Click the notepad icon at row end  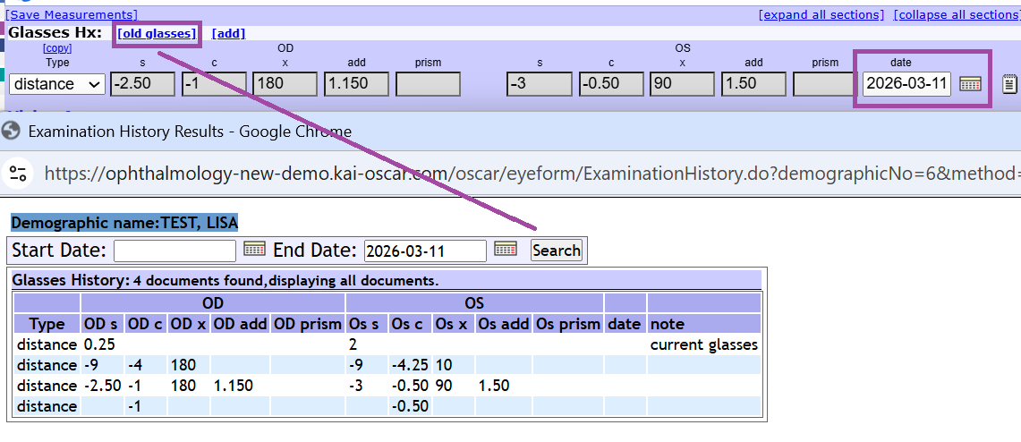pyautogui.click(x=1009, y=85)
